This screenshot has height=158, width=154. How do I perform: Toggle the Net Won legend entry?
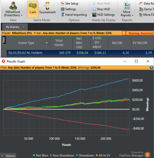point(41,155)
